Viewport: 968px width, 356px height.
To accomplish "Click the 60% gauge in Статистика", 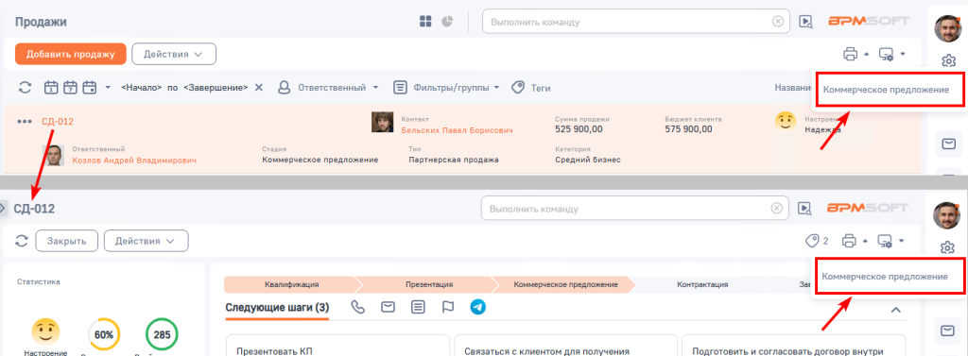I will click(x=104, y=335).
